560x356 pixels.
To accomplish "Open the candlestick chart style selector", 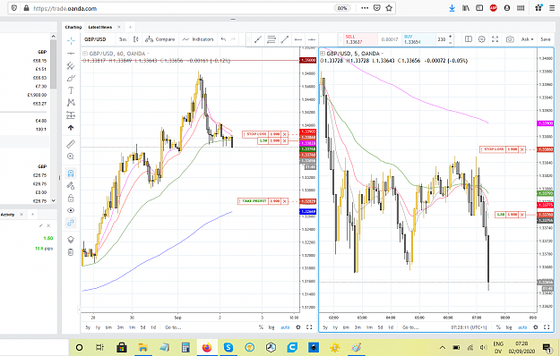I will [x=135, y=39].
